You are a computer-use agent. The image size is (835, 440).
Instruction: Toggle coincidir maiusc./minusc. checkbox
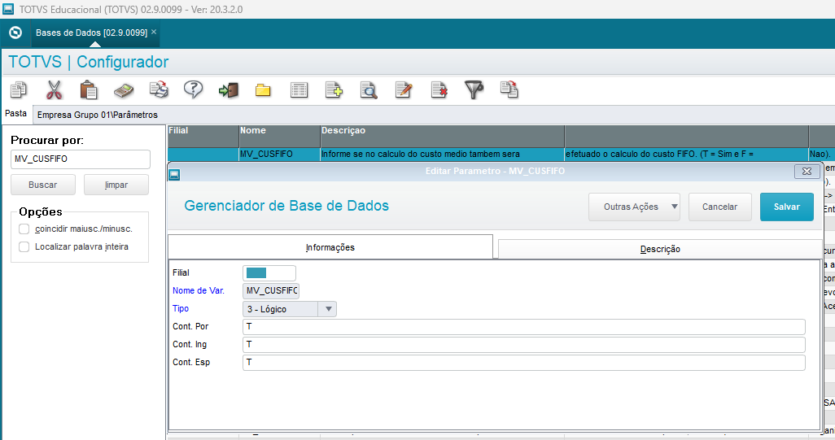click(x=24, y=229)
